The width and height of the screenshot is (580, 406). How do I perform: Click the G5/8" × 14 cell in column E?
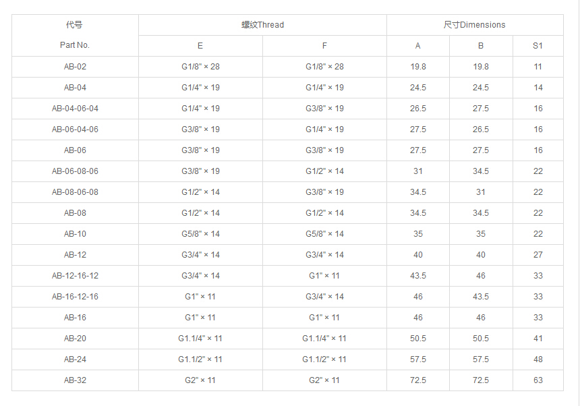[200, 234]
